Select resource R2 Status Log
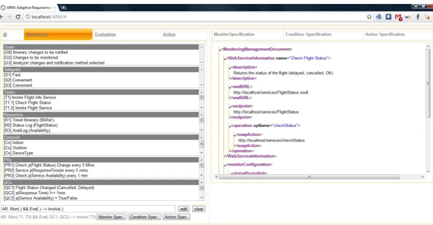Screen dimensions: 433x225 click(101, 125)
